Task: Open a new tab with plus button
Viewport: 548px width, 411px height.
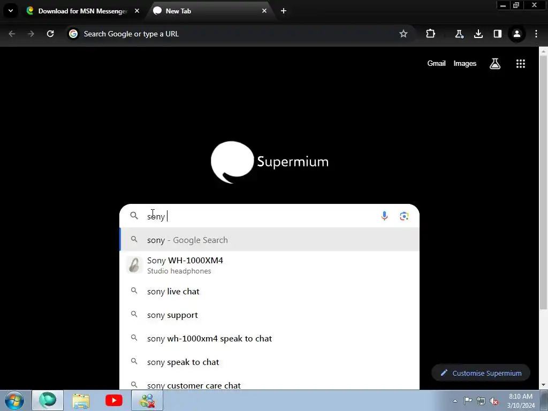Action: point(284,11)
